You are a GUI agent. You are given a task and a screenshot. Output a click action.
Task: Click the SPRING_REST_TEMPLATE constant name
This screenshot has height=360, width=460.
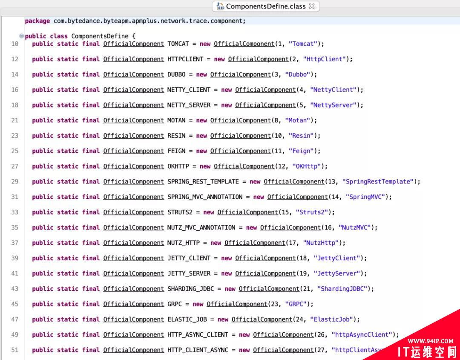click(203, 182)
